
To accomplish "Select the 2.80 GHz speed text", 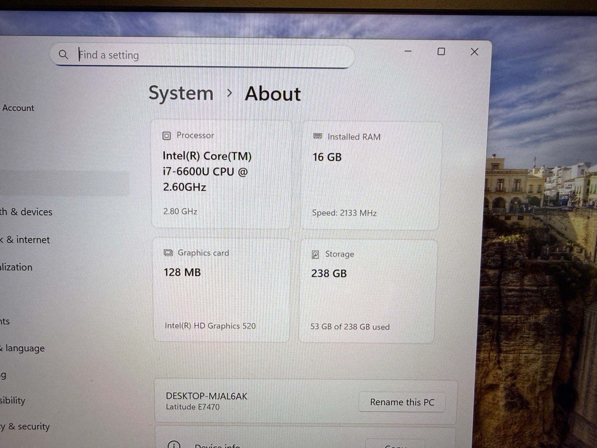I will coord(180,211).
